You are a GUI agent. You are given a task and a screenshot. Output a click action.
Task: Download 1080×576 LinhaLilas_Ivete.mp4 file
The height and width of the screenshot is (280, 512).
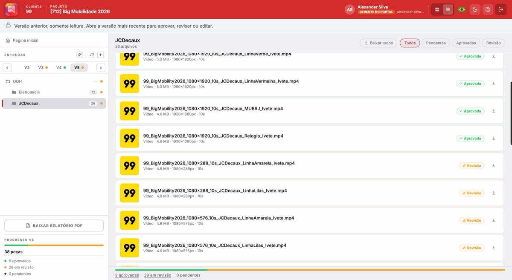coord(494,248)
